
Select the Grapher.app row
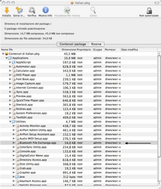point(79,172)
